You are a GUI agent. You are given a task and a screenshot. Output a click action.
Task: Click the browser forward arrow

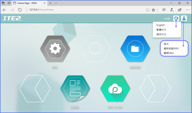pyautogui.click(x=12, y=10)
